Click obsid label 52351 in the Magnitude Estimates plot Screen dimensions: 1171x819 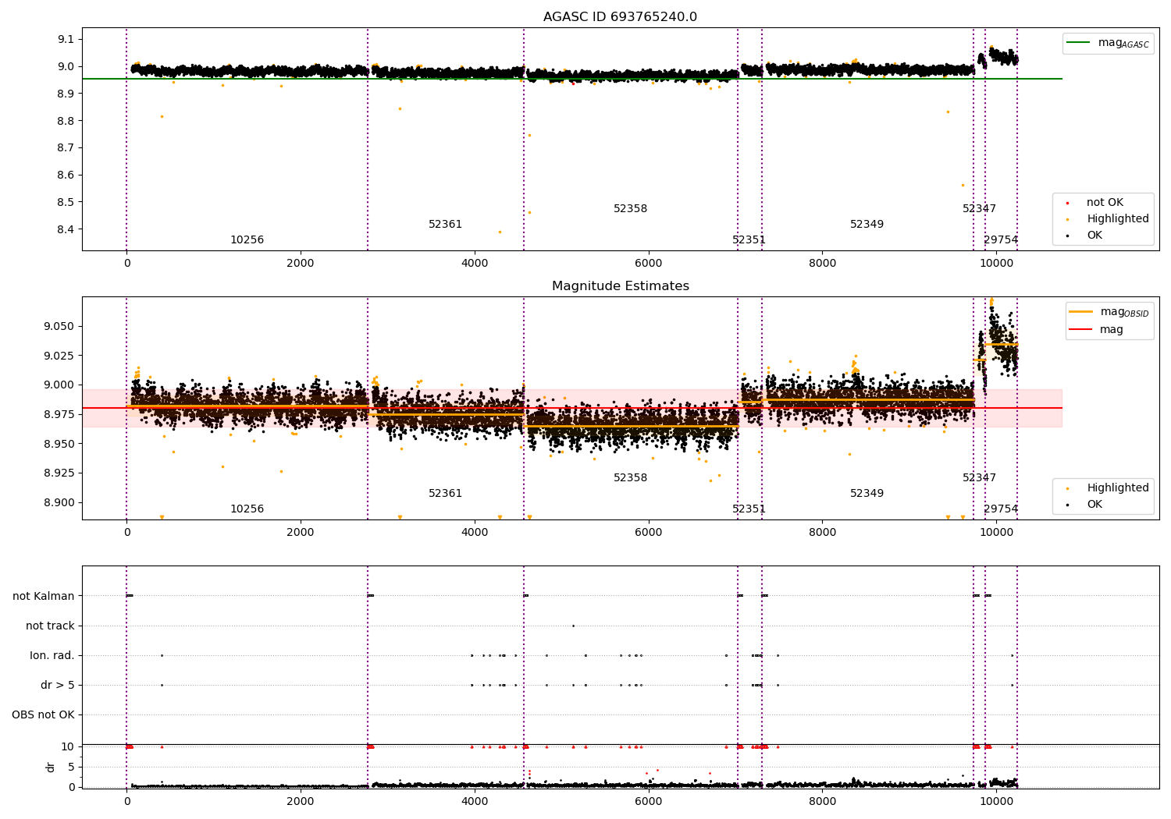click(x=749, y=509)
